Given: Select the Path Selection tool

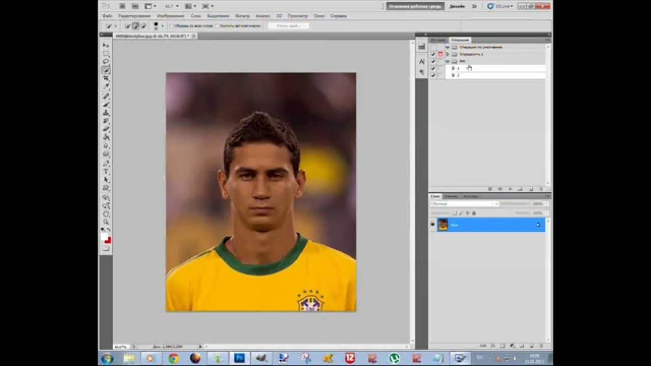Looking at the screenshot, I should (106, 179).
